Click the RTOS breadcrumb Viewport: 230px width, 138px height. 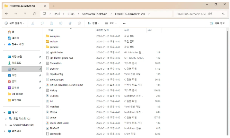[x=71, y=14]
